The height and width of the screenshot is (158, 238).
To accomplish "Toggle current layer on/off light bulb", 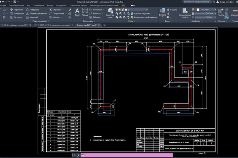I will click(117, 10).
